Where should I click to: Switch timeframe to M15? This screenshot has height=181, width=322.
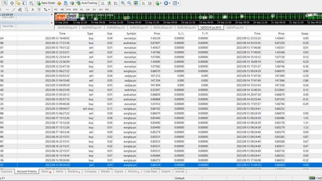(x=68, y=10)
